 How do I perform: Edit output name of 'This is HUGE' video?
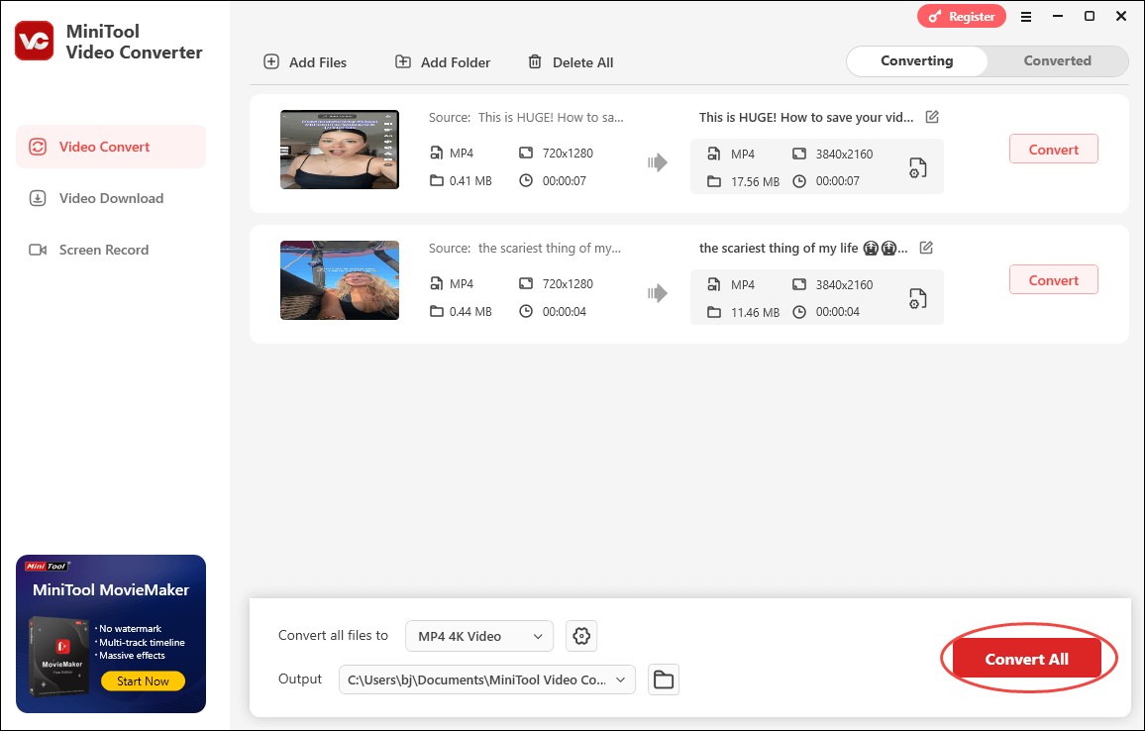(x=932, y=117)
